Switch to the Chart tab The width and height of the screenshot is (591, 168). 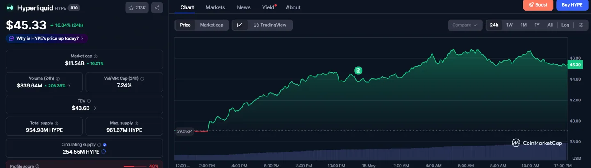(187, 7)
